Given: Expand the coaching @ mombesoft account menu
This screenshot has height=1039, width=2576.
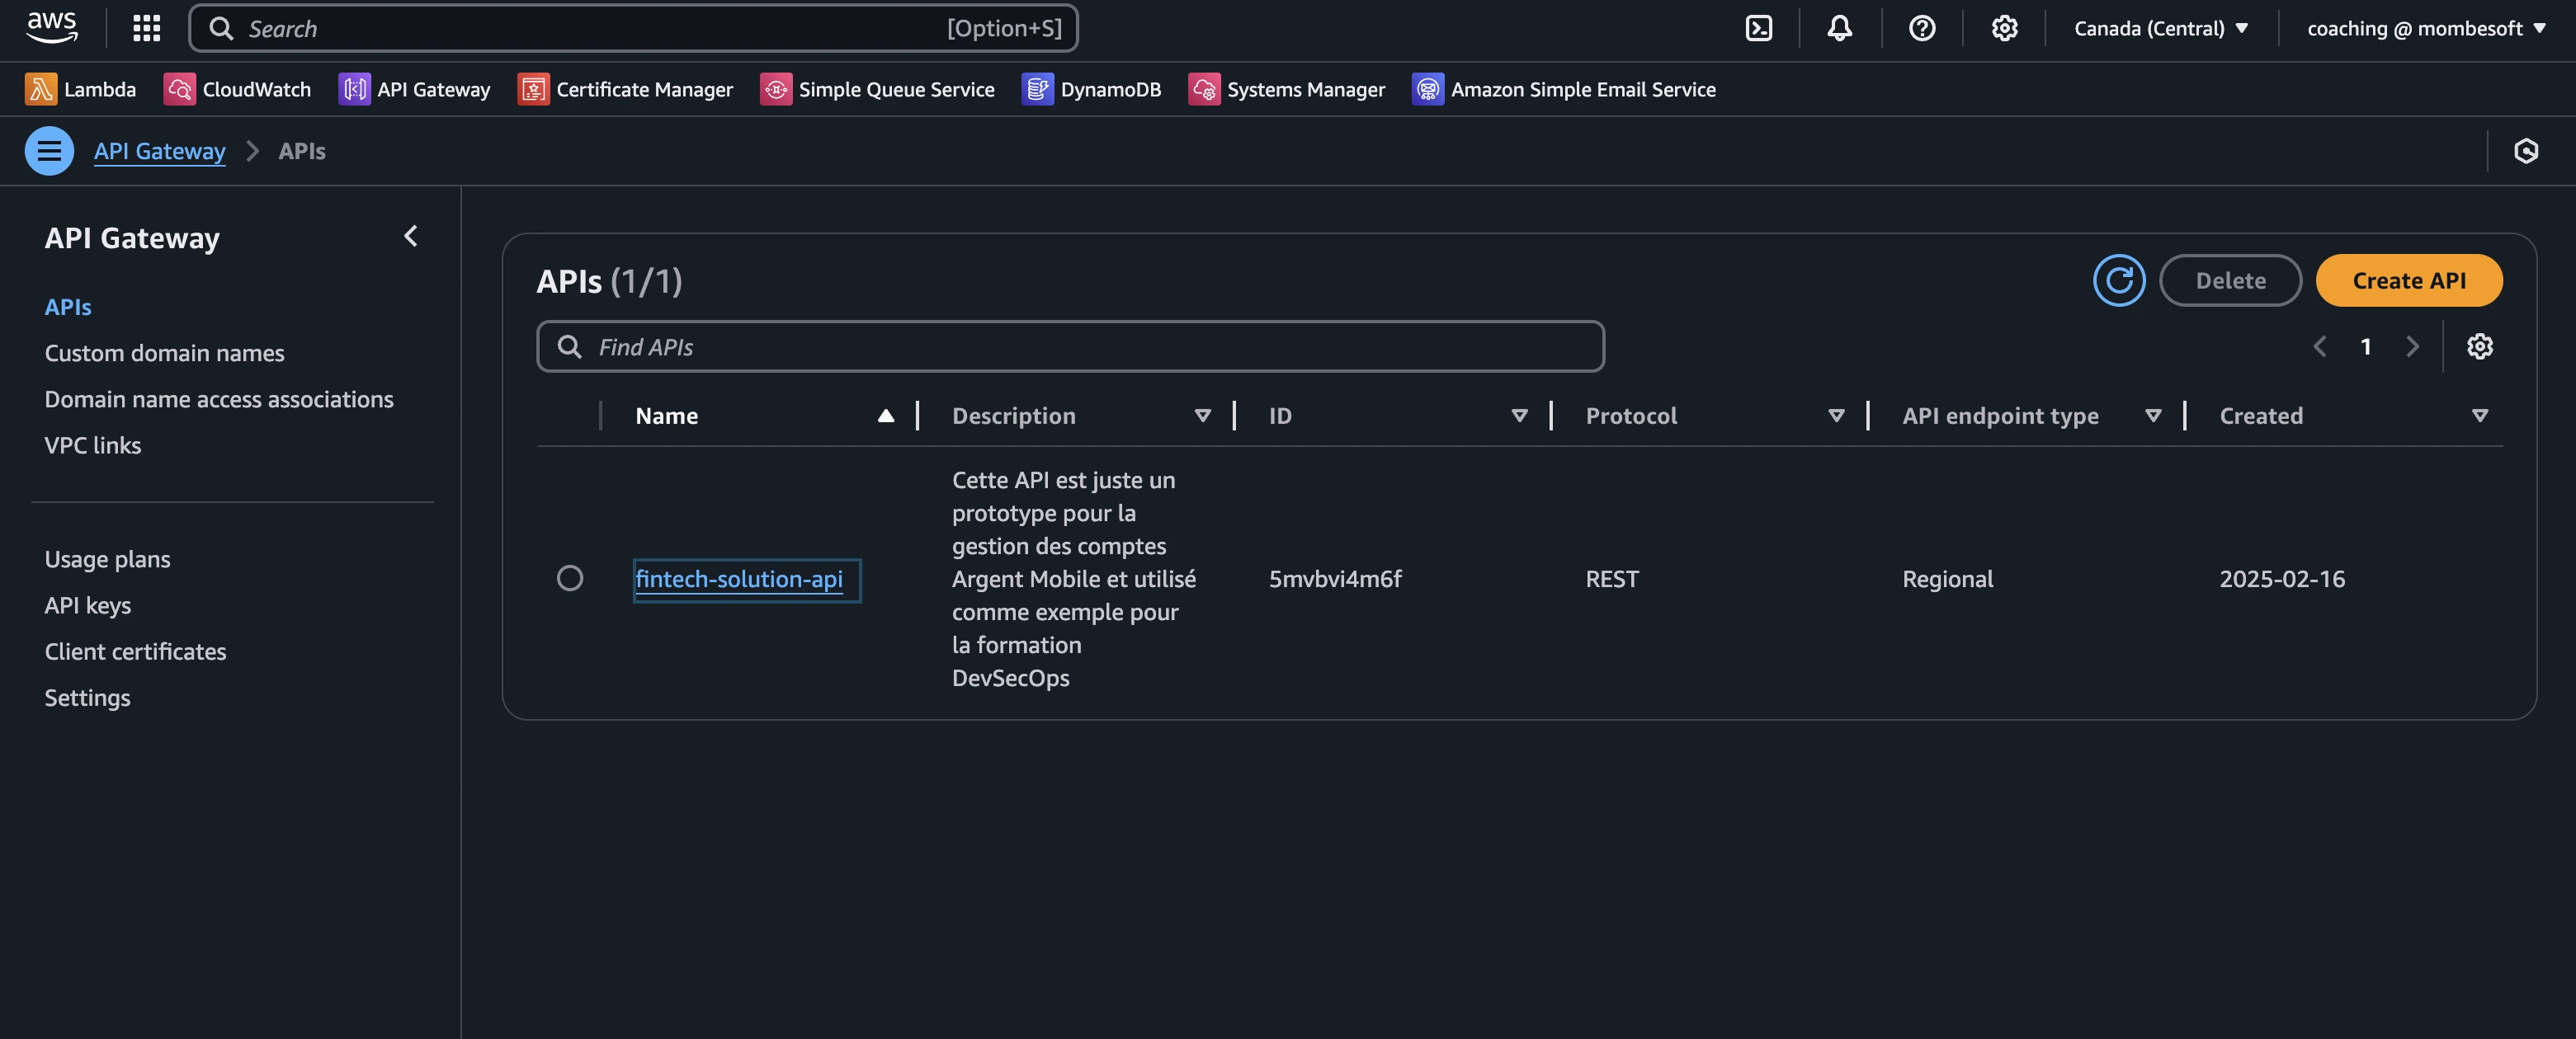Looking at the screenshot, I should click(2425, 28).
